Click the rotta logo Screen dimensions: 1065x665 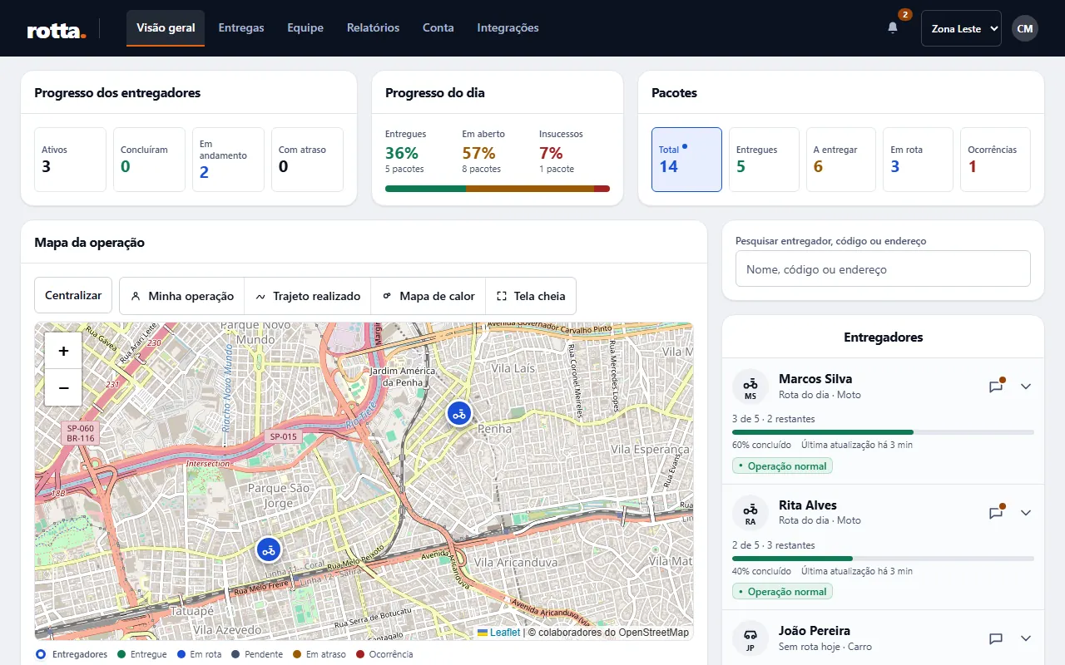point(57,30)
